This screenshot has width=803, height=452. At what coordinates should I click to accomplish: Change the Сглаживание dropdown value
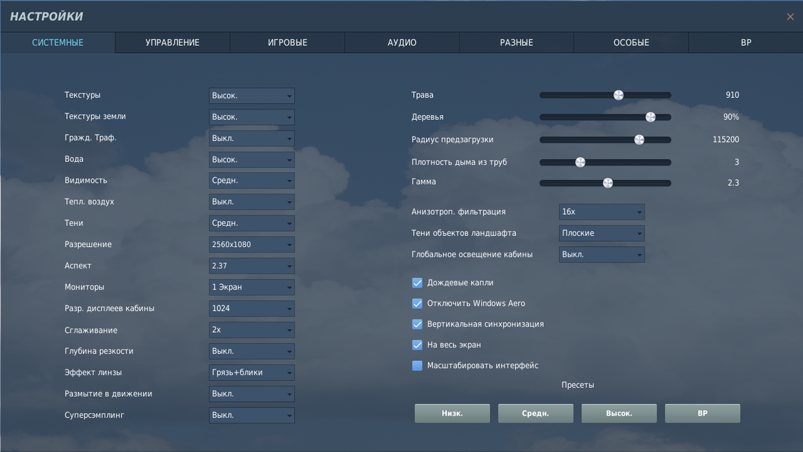pos(252,330)
